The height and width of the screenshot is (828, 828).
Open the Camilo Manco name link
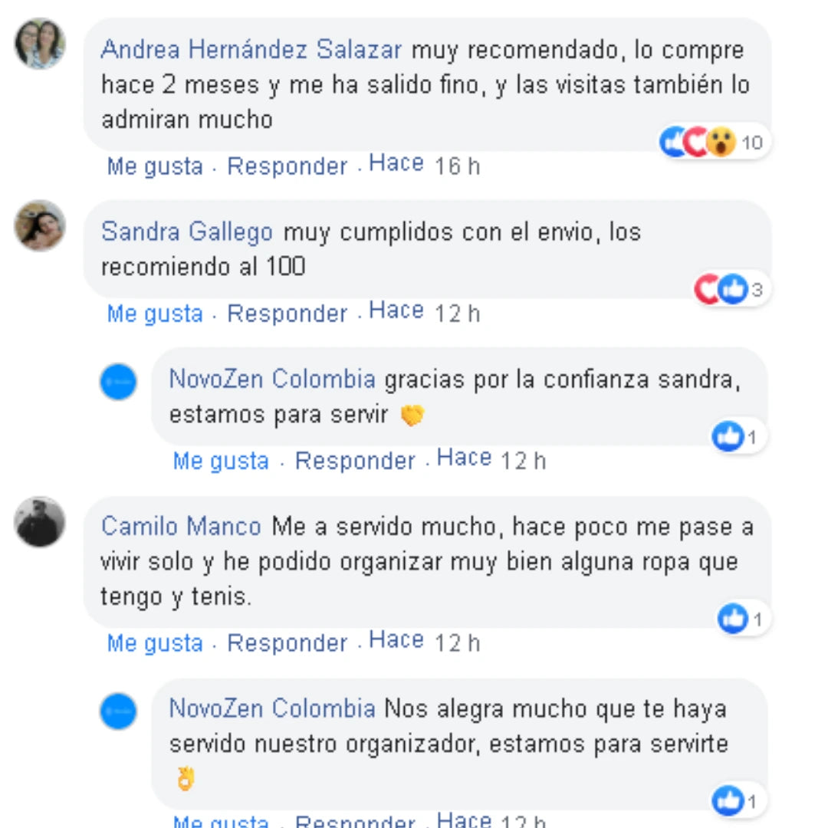(x=181, y=527)
